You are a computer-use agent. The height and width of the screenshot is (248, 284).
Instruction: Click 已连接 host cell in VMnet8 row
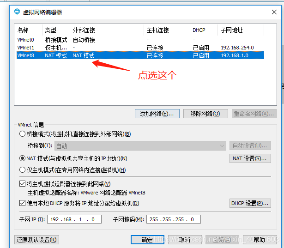(155, 55)
